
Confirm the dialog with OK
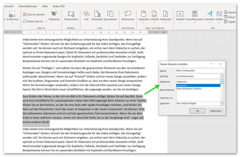(197, 111)
